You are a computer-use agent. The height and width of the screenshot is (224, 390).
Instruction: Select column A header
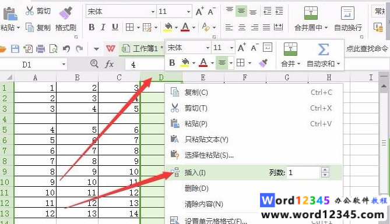click(36, 77)
